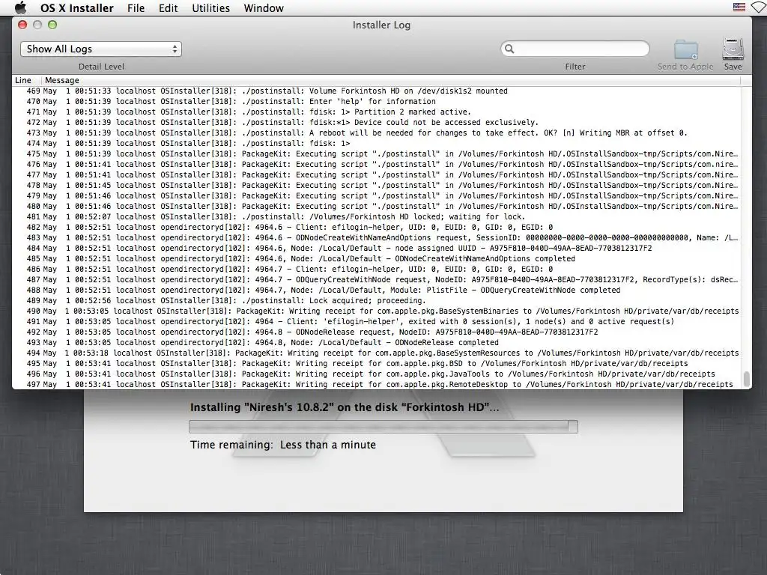Close the Installer Log window
The height and width of the screenshot is (575, 767).
coord(22,25)
